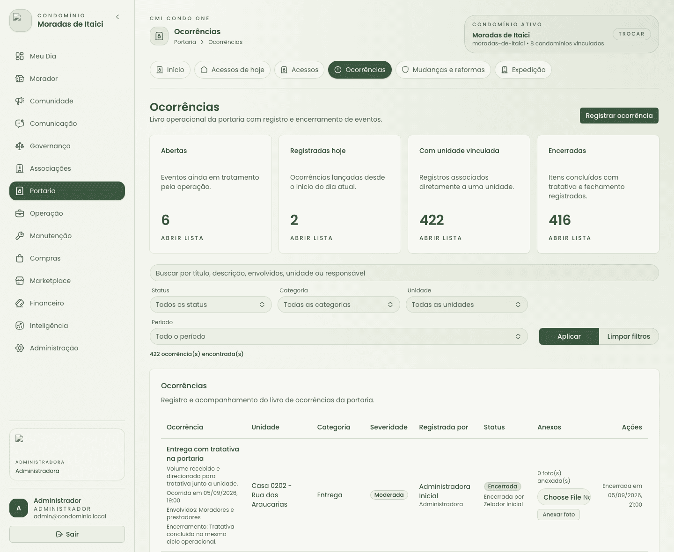The height and width of the screenshot is (552, 674).
Task: Click the Morador sidebar icon
Action: click(x=20, y=79)
